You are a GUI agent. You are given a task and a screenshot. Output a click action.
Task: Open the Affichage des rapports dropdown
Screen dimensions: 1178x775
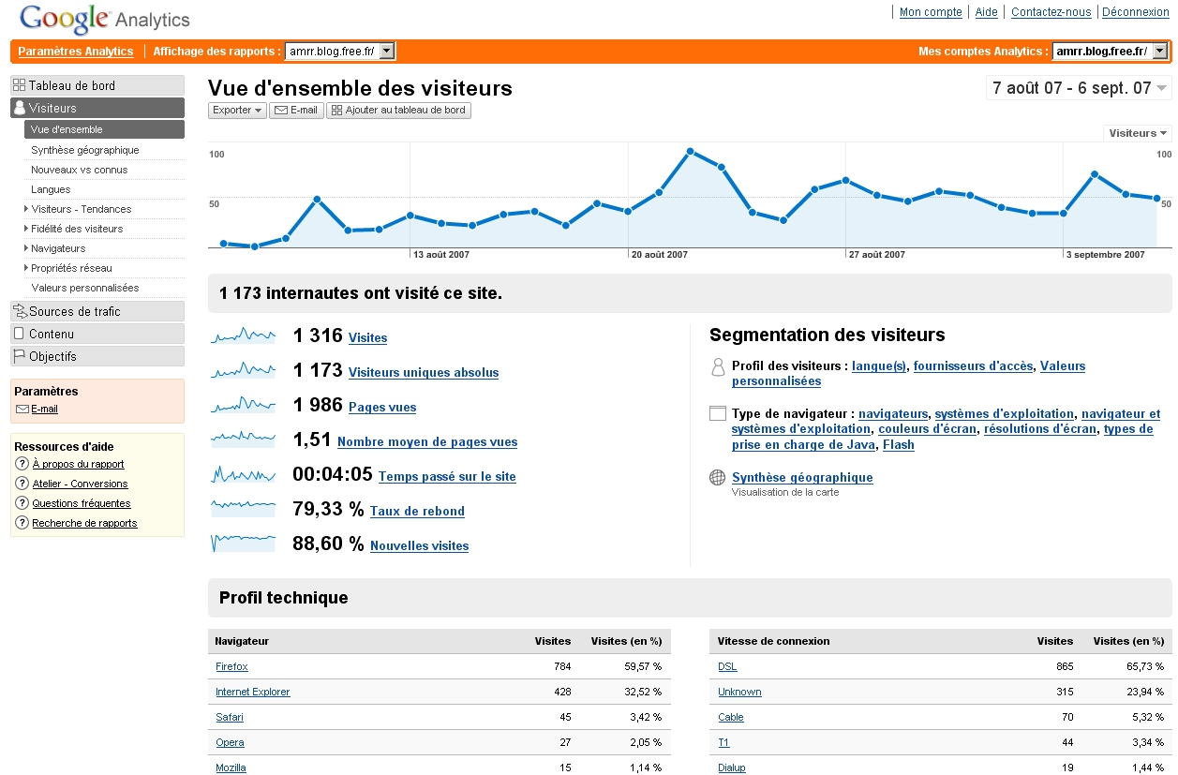pos(339,52)
